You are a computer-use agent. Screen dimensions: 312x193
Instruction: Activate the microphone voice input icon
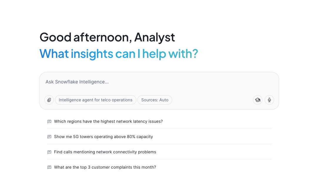(x=269, y=100)
